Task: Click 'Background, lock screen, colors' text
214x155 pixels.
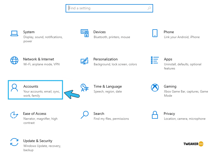Action: coord(115,64)
